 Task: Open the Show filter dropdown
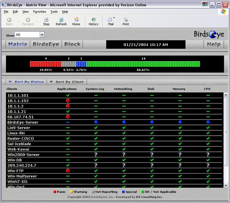[42, 35]
